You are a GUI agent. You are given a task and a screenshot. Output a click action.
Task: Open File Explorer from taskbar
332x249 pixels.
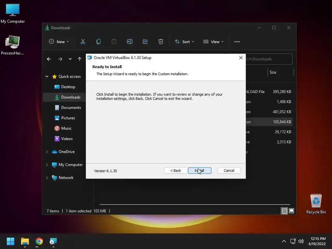[x=25, y=241]
